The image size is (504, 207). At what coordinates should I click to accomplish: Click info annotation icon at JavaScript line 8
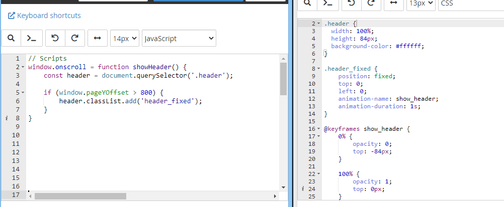(7, 118)
